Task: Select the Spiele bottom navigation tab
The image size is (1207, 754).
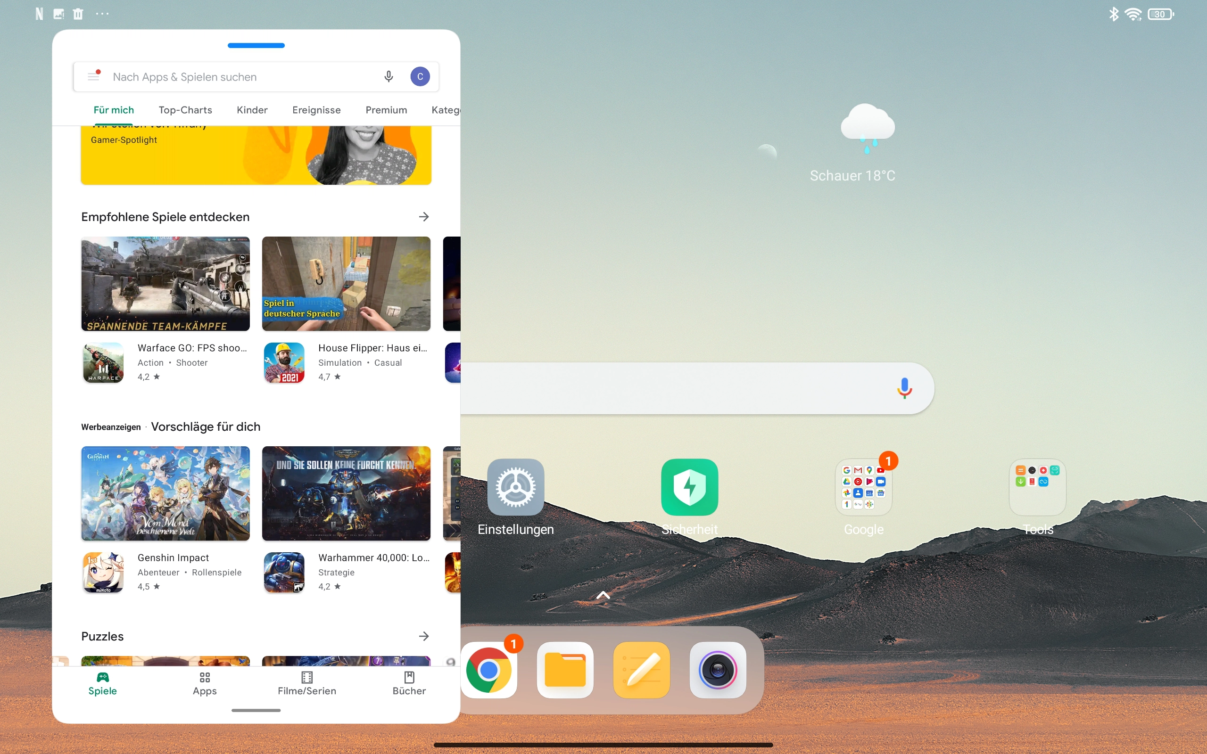Action: click(x=103, y=684)
